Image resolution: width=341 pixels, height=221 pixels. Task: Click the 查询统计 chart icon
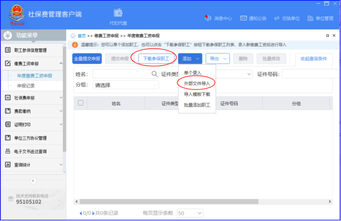pyautogui.click(x=8, y=165)
